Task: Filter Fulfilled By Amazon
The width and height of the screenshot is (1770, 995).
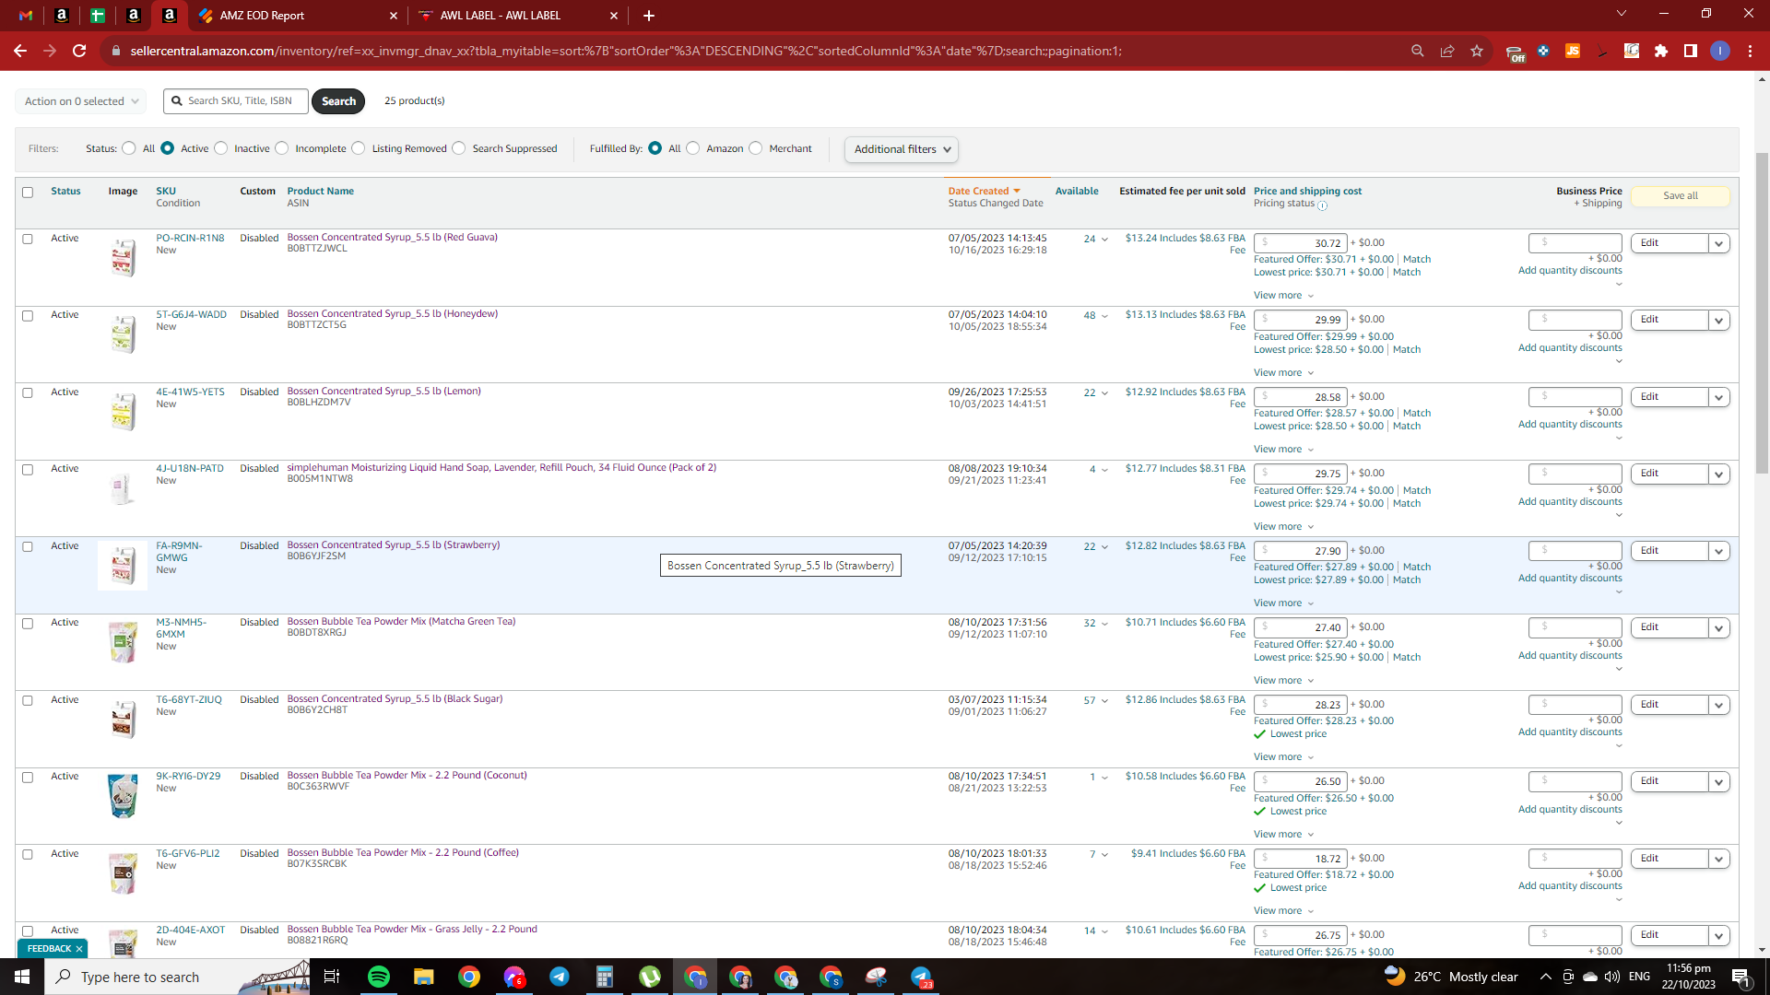Action: pos(693,148)
